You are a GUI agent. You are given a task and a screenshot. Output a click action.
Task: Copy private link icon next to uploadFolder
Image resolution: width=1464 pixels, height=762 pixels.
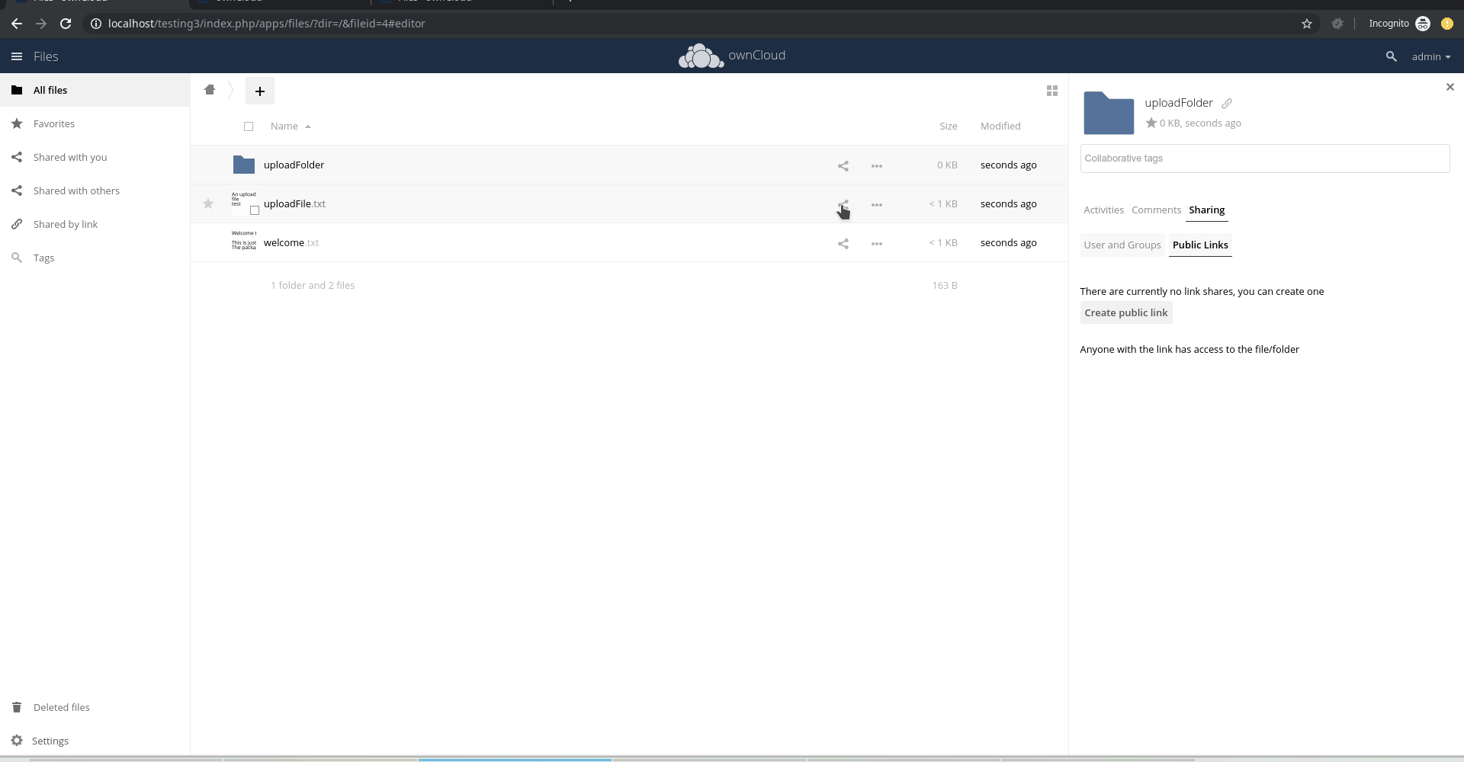pyautogui.click(x=1227, y=104)
